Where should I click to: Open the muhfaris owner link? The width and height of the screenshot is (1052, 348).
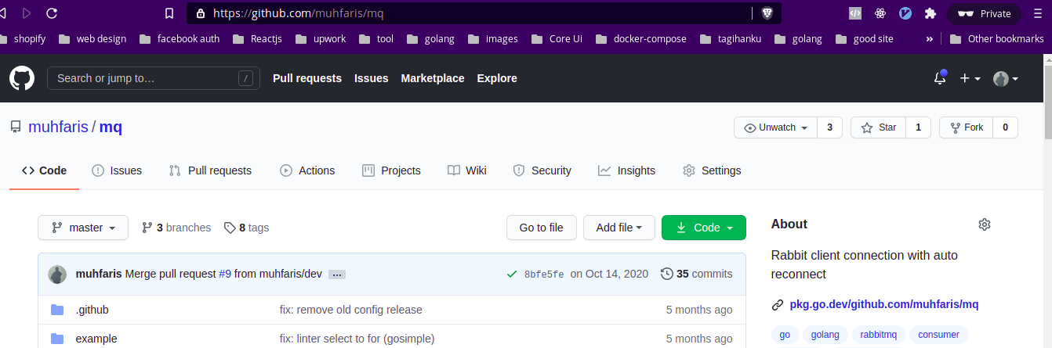pyautogui.click(x=59, y=127)
